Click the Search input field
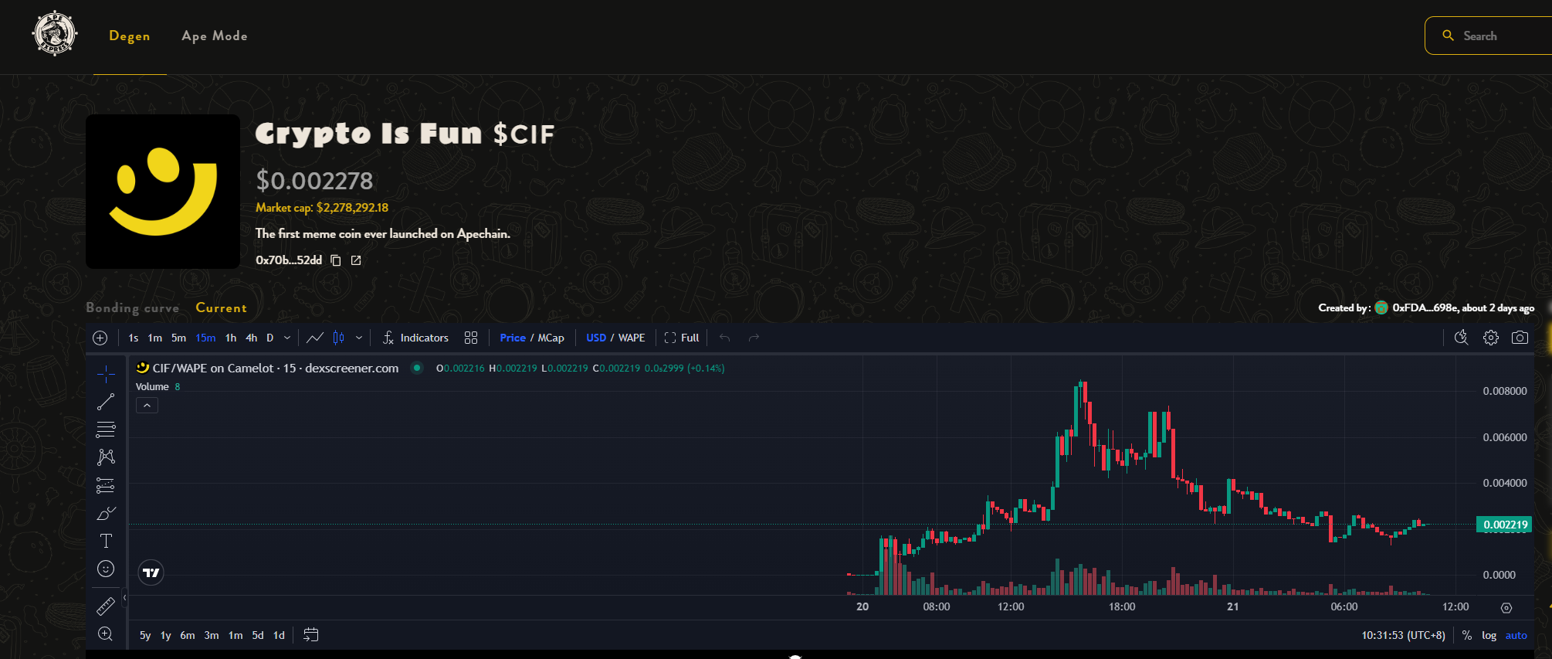This screenshot has height=659, width=1552. click(1498, 36)
